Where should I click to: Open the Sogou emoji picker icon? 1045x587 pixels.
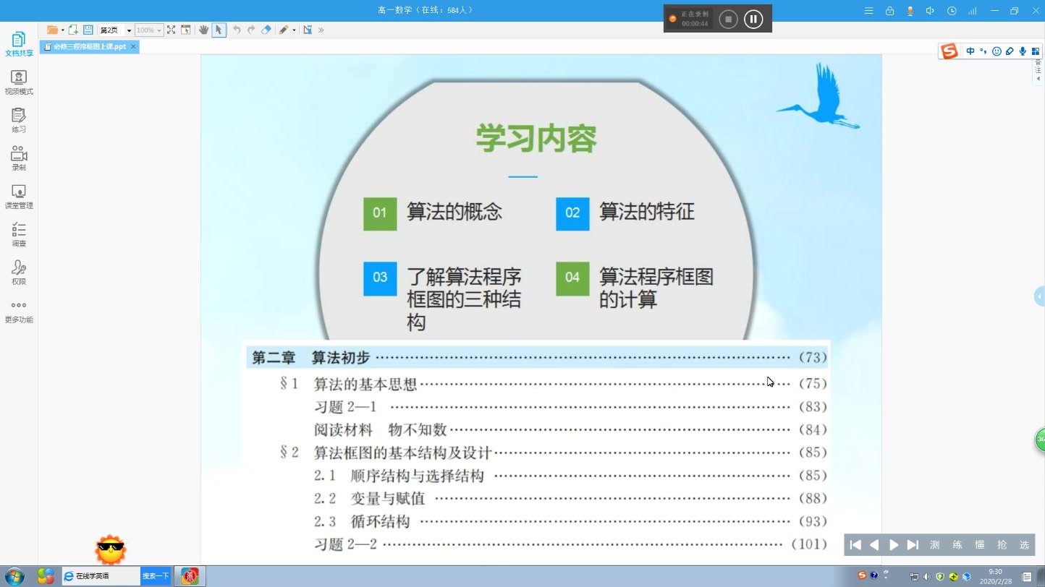(997, 51)
